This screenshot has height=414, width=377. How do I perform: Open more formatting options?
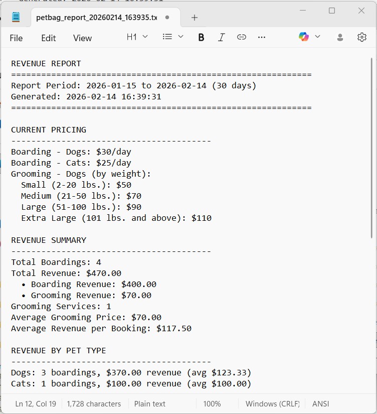tap(261, 37)
